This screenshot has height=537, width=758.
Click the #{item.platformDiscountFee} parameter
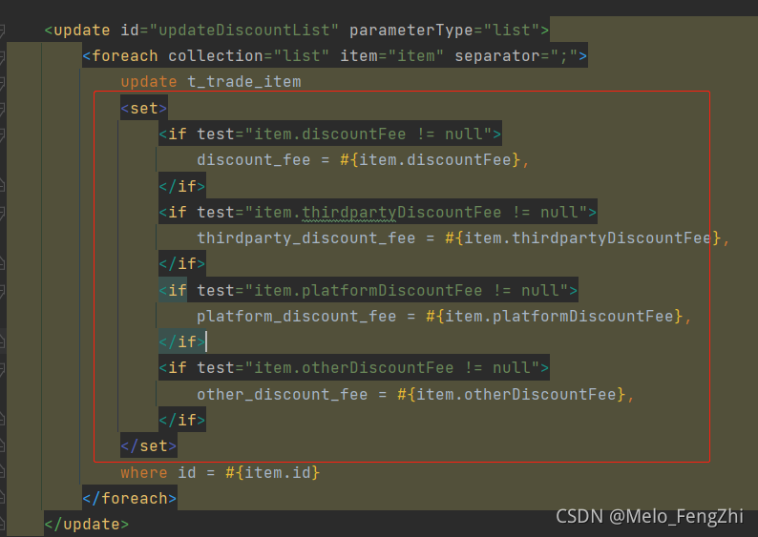555,317
